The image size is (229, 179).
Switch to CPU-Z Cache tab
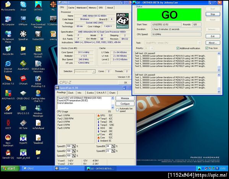click(x=71, y=8)
